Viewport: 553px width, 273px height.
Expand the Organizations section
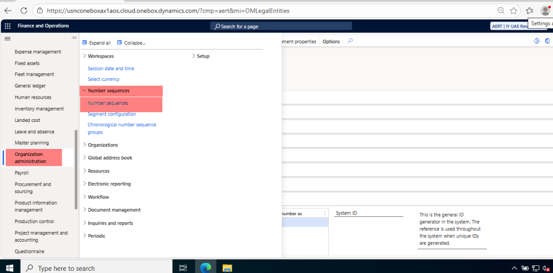tap(85, 145)
